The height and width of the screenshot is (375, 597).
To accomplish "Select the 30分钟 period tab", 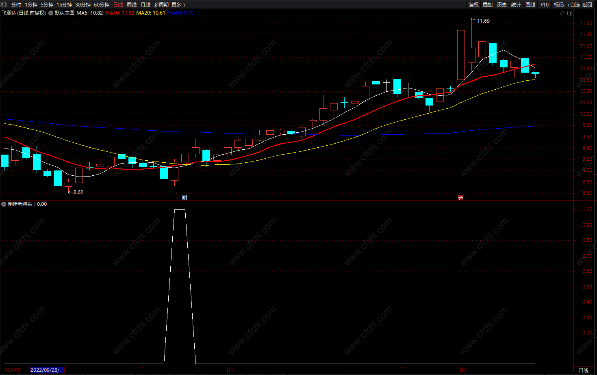I will (83, 5).
